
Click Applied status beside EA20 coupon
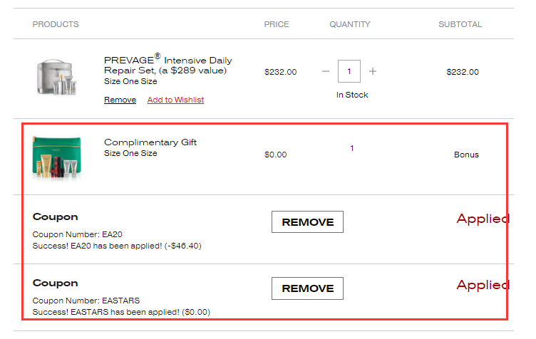pyautogui.click(x=483, y=219)
